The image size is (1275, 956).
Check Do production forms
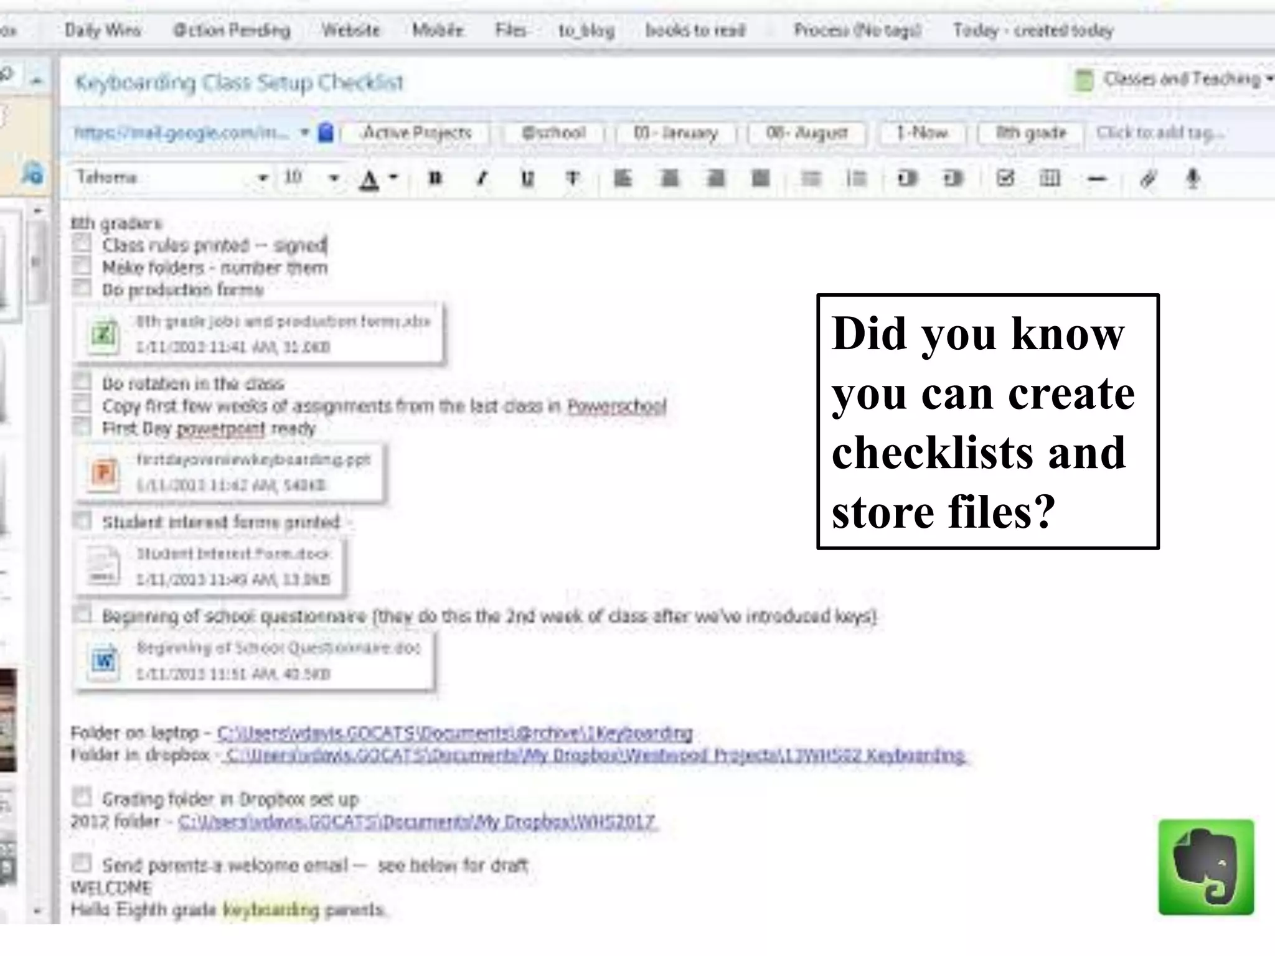[82, 288]
